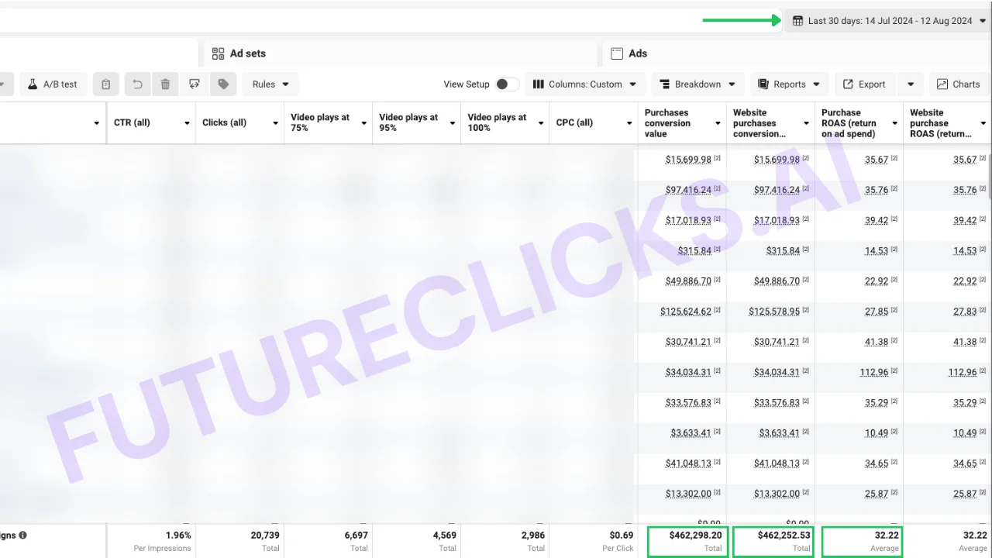The width and height of the screenshot is (992, 558).
Task: Open Video plays at 75% column arrow
Action: 363,123
